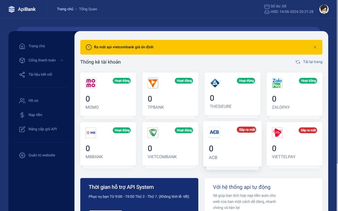
Task: Open Nạp tiền menu item
Action: (x=41, y=115)
